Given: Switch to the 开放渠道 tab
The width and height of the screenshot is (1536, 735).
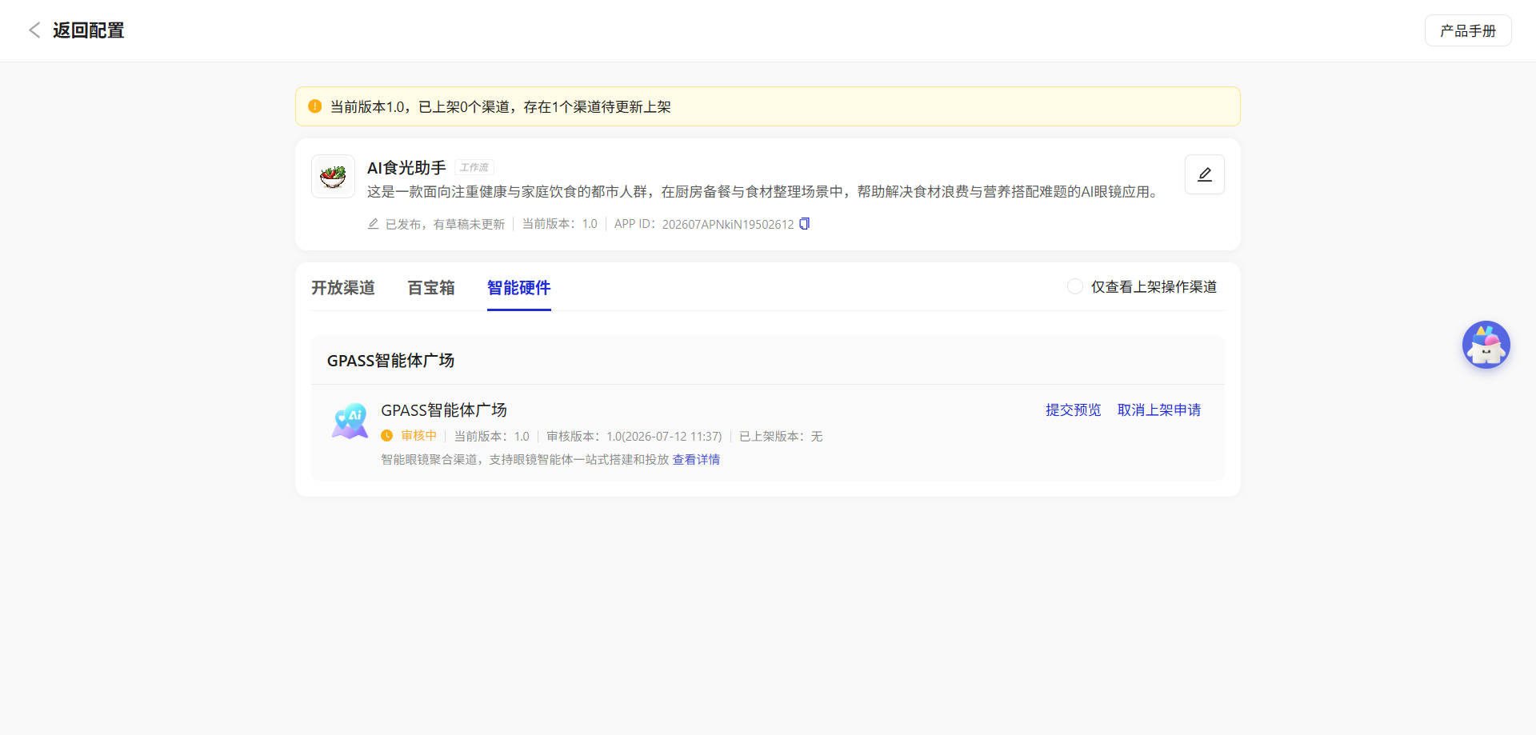Looking at the screenshot, I should [x=343, y=287].
